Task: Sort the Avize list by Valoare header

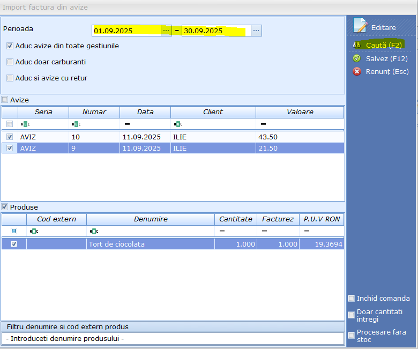Action: (x=300, y=112)
